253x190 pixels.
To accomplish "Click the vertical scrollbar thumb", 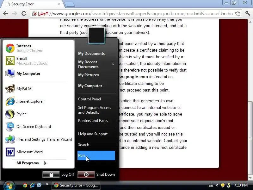I will pos(250,138).
